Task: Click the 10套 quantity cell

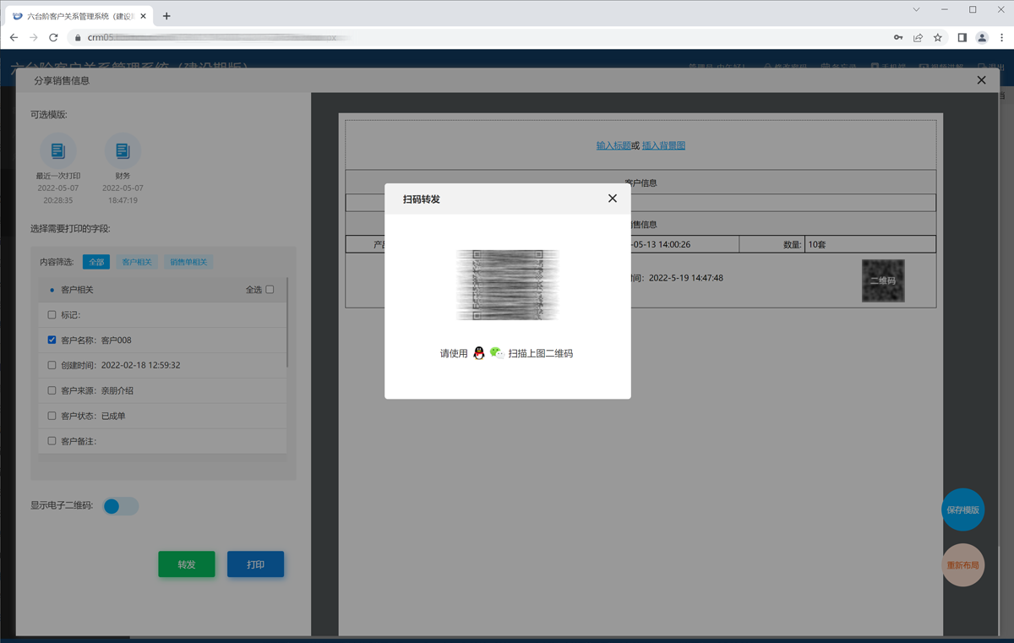Action: (x=870, y=244)
